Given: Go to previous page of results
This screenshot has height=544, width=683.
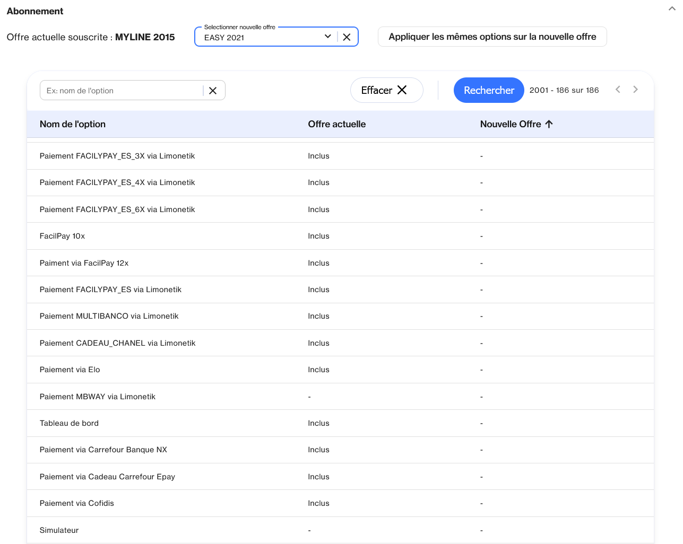Looking at the screenshot, I should [618, 90].
